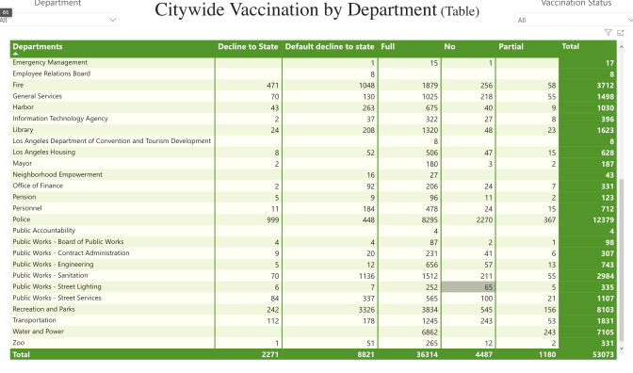Select the Emergency Management row label
This screenshot has width=633, height=373.
point(50,62)
